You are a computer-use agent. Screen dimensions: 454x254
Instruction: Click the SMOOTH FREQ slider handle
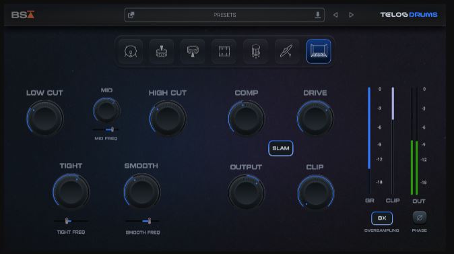coord(149,221)
